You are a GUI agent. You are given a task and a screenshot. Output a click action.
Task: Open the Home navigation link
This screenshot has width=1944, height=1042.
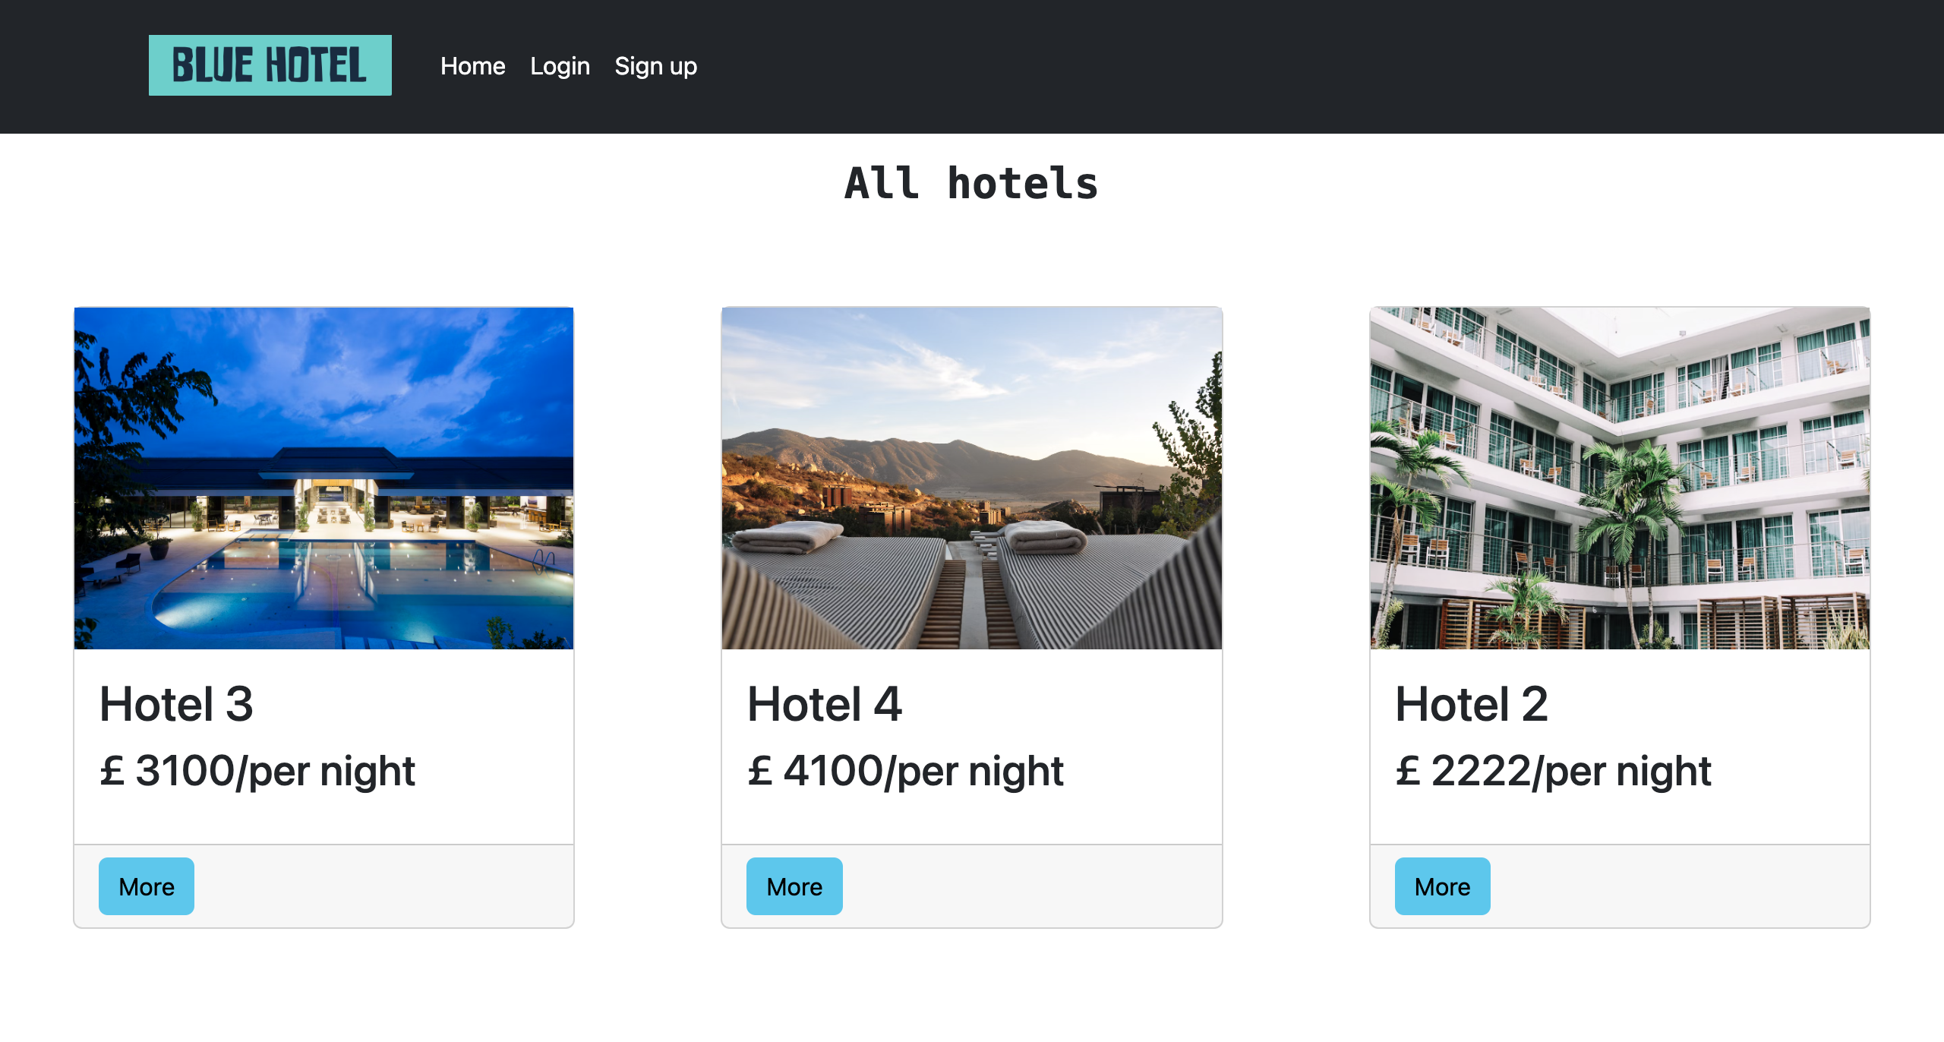click(x=472, y=66)
